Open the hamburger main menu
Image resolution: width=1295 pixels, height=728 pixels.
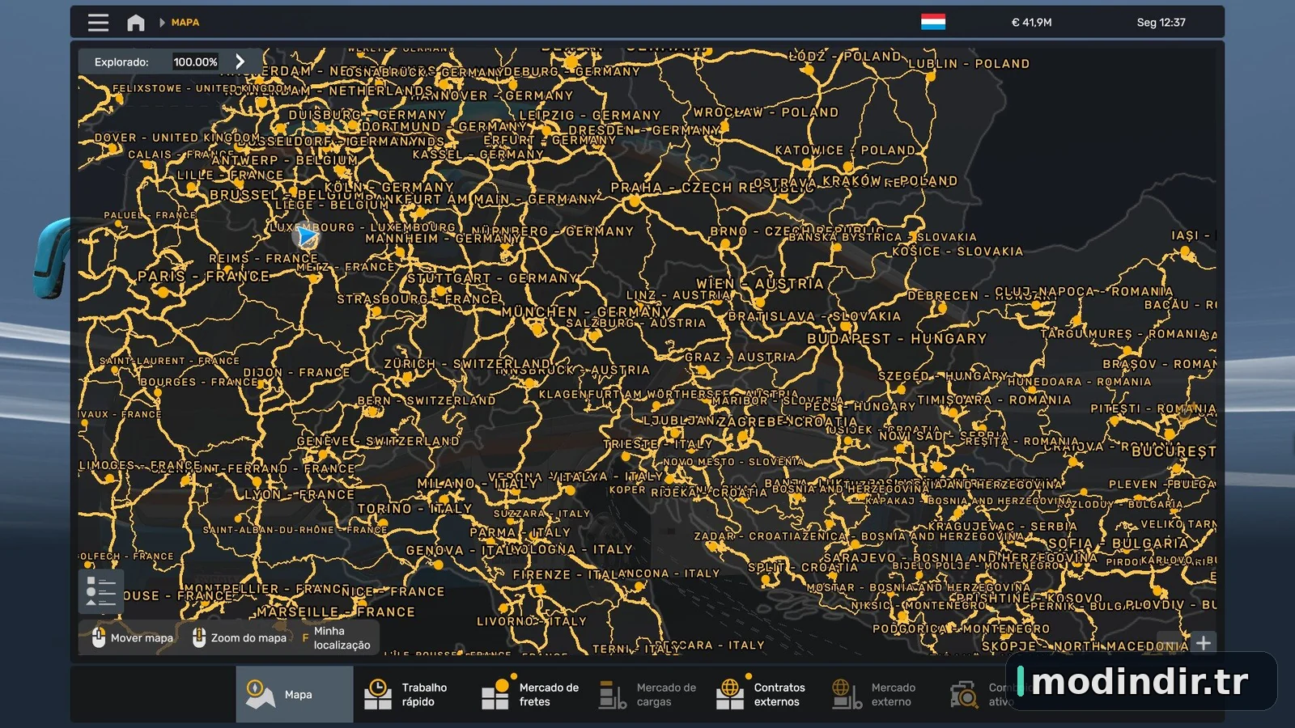[98, 23]
